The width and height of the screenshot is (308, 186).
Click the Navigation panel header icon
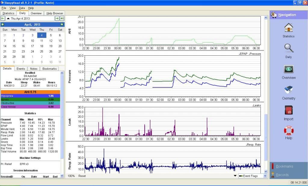pyautogui.click(x=274, y=15)
